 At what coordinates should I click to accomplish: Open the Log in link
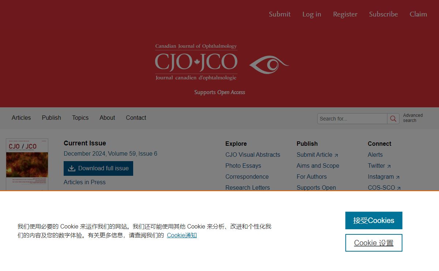click(312, 14)
